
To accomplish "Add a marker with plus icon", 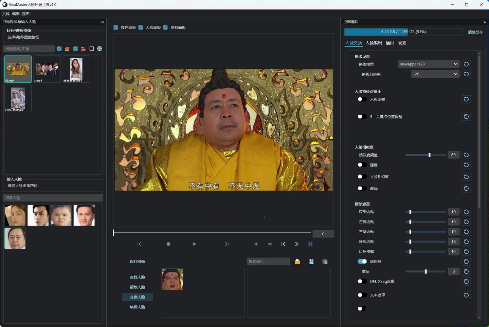I will tap(256, 244).
